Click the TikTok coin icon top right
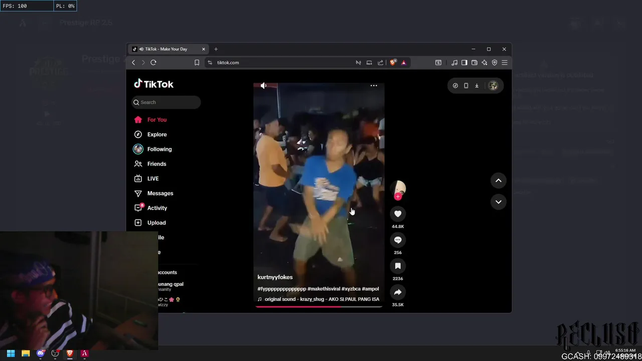This screenshot has width=642, height=361. [455, 86]
